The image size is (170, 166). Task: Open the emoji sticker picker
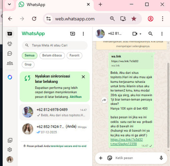109,158
